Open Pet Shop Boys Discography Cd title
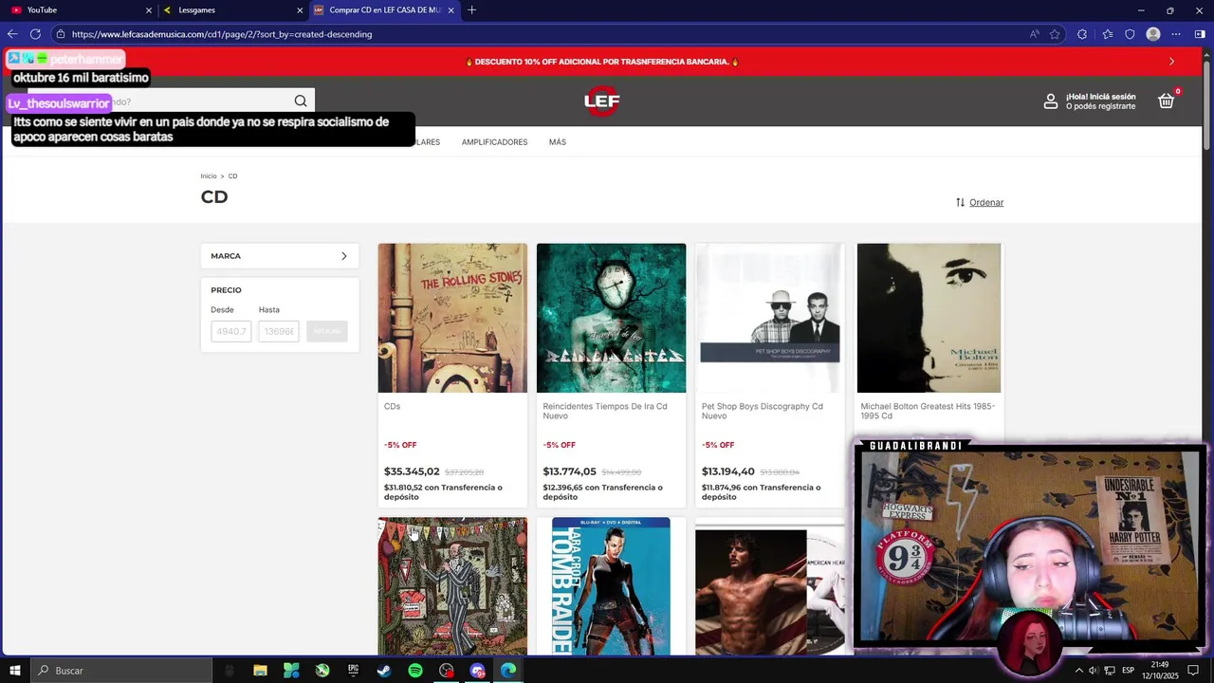This screenshot has height=683, width=1214. tap(762, 411)
